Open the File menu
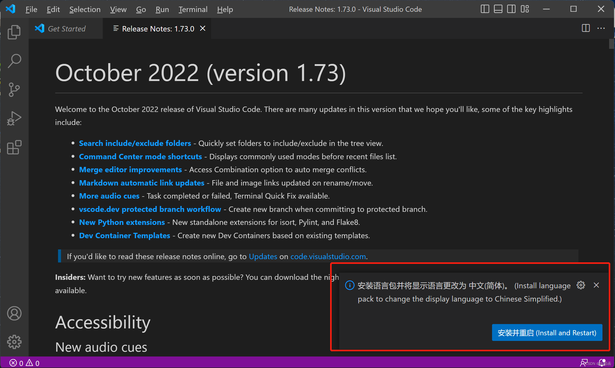Image resolution: width=615 pixels, height=368 pixels. tap(31, 9)
